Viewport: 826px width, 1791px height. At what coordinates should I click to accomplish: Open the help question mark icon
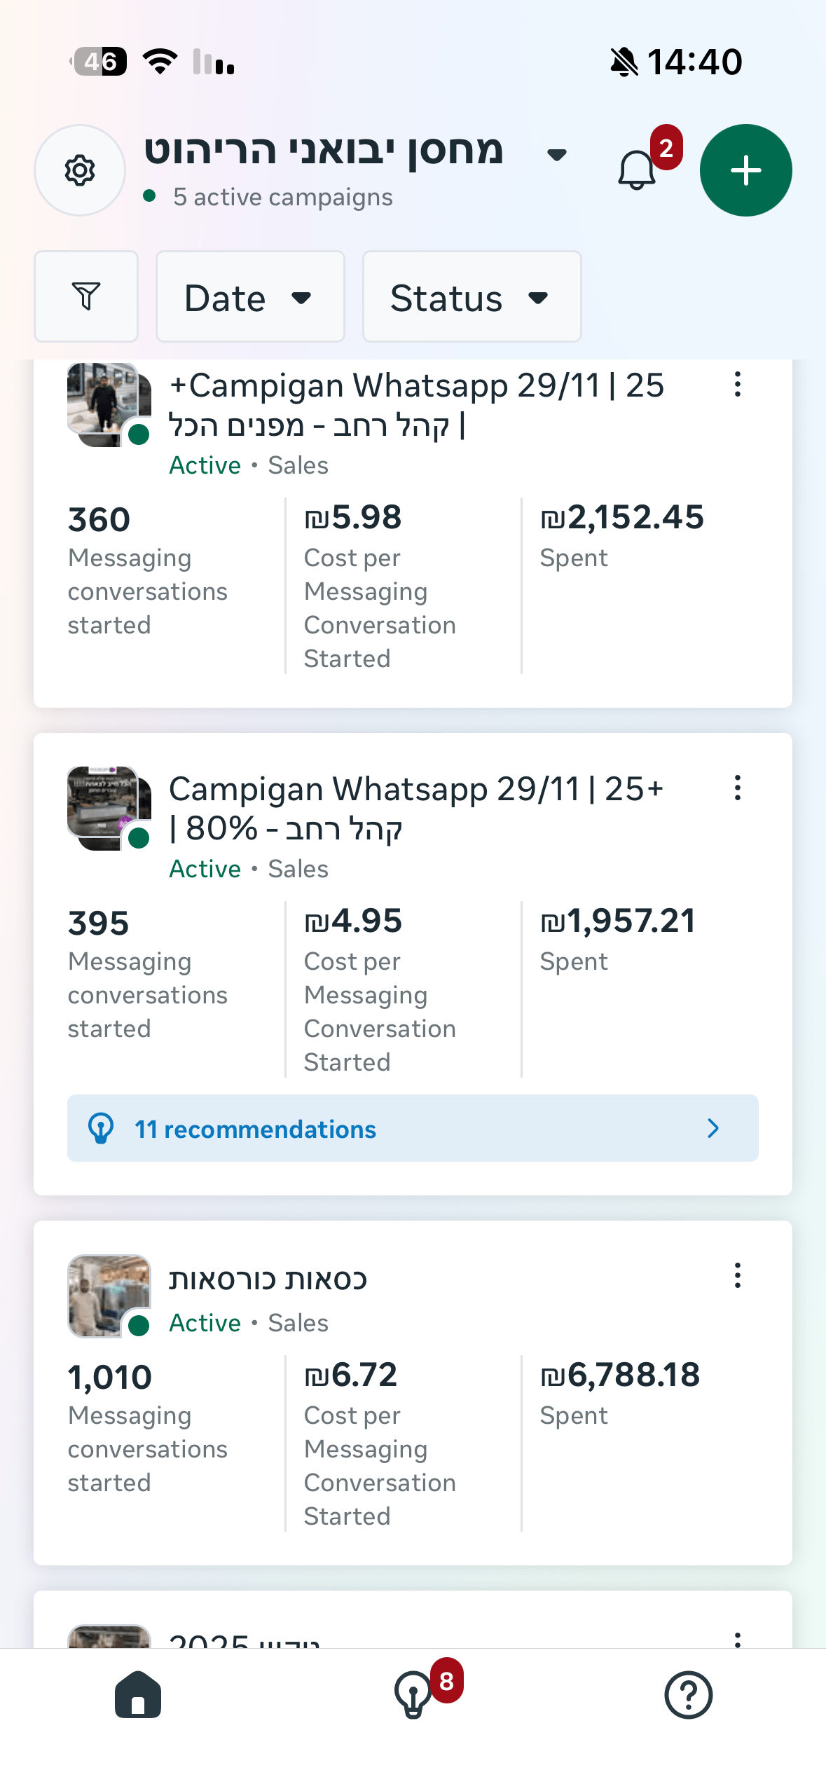[x=688, y=1694]
